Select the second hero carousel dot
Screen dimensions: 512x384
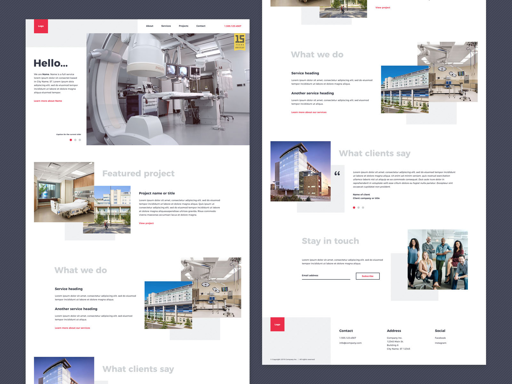coord(75,140)
